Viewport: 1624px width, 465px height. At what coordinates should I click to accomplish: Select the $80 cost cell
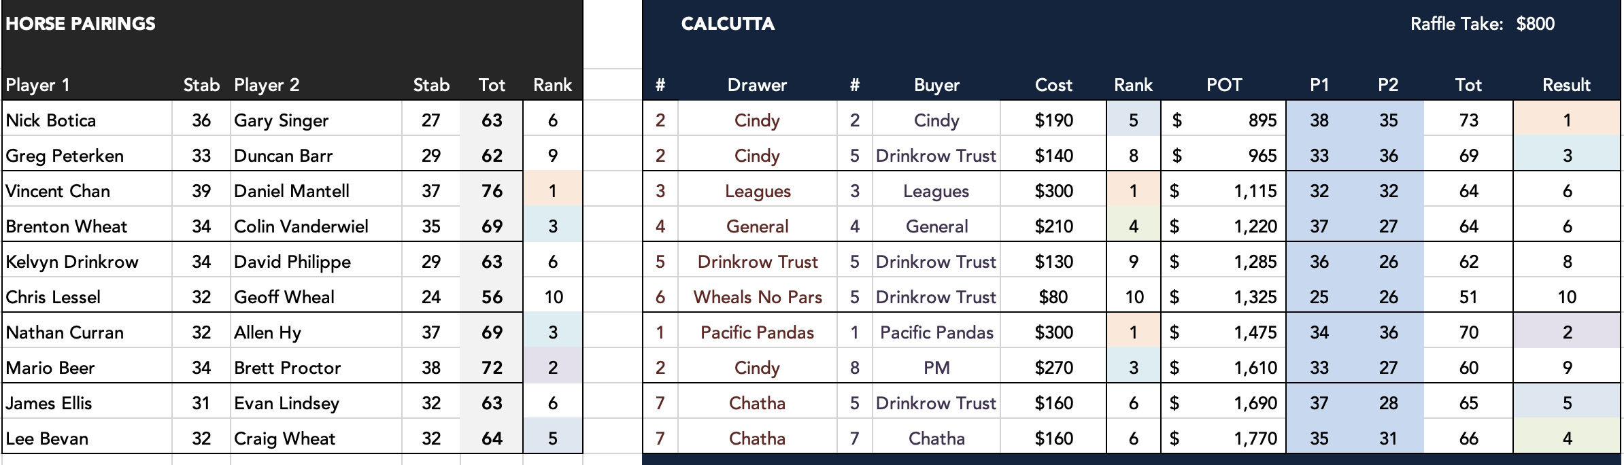tap(1053, 297)
